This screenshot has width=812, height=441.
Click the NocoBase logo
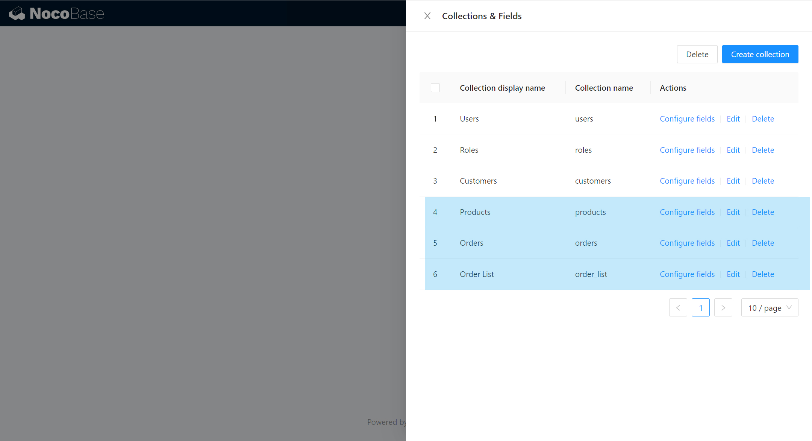tap(57, 14)
